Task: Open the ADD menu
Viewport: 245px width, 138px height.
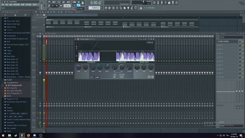Action: 11,5
